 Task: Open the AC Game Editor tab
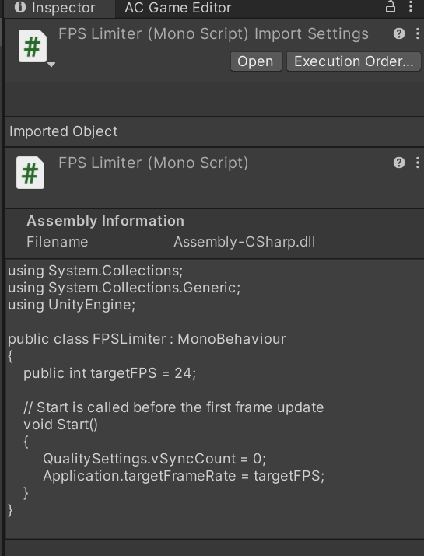[x=177, y=8]
